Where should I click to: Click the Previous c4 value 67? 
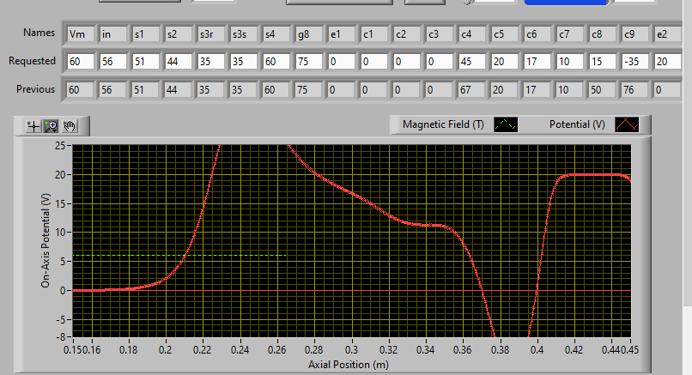473,90
